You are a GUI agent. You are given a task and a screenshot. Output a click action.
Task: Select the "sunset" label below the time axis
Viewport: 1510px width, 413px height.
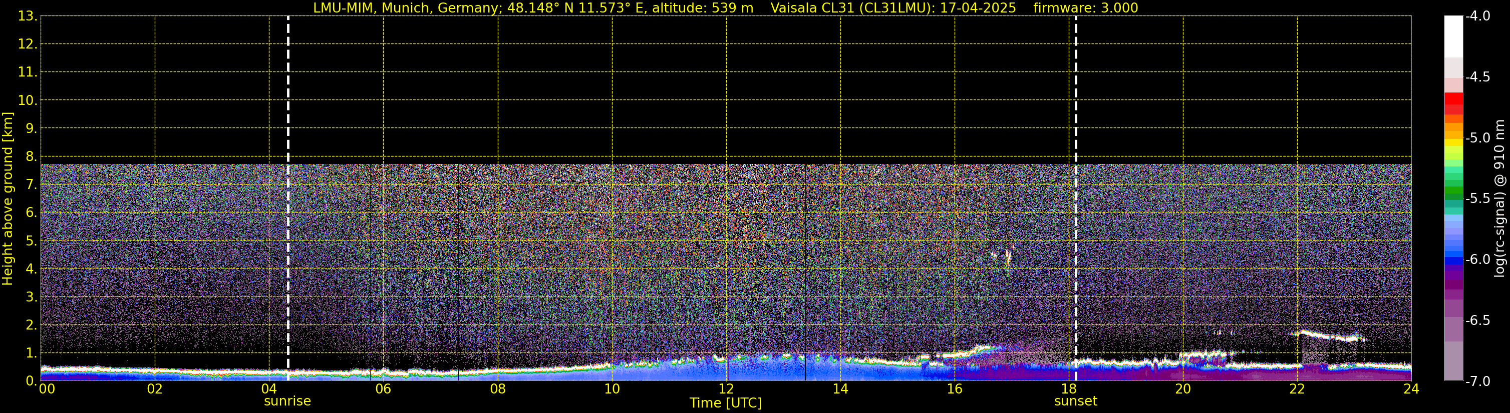pyautogui.click(x=1076, y=401)
